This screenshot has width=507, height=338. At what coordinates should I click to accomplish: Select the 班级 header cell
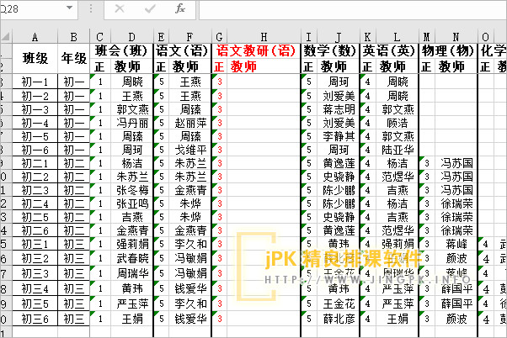35,58
